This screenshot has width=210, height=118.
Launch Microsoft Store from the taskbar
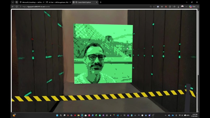85,115
